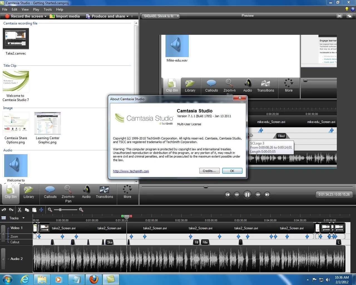Select the Fill callout on the timeline

pyautogui.click(x=196, y=242)
